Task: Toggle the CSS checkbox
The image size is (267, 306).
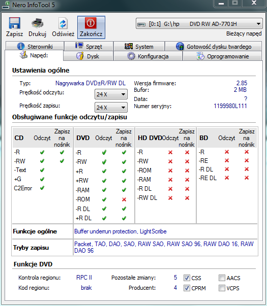Action: point(187,278)
